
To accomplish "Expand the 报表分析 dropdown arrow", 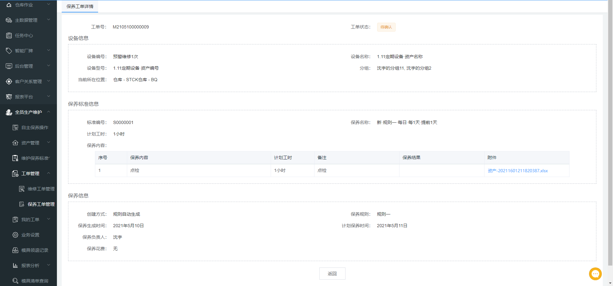I will click(x=49, y=265).
